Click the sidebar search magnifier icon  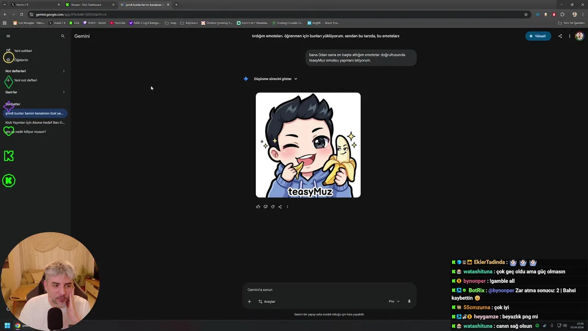(x=63, y=36)
